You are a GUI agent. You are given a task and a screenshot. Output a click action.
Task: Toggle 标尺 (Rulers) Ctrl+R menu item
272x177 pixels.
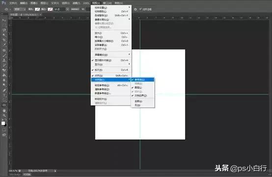coord(111,70)
